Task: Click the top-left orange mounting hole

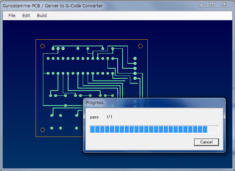Action: coord(43,46)
